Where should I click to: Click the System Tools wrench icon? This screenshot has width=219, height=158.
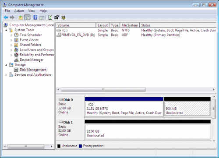[11, 30]
